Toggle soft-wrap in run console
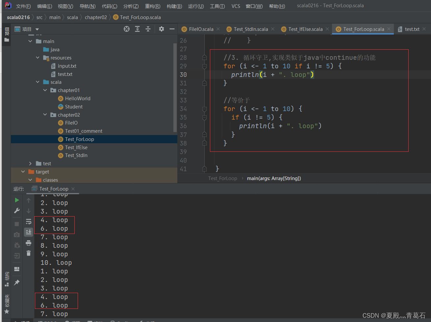This screenshot has height=322, width=431. pyautogui.click(x=29, y=221)
